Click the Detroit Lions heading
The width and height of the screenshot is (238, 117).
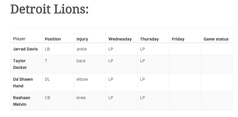(50, 9)
